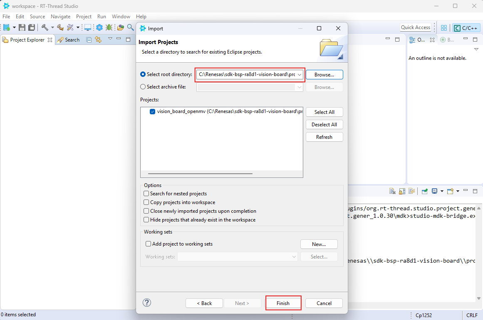The height and width of the screenshot is (320, 483).
Task: Check Copy projects into workspace
Action: (146, 202)
